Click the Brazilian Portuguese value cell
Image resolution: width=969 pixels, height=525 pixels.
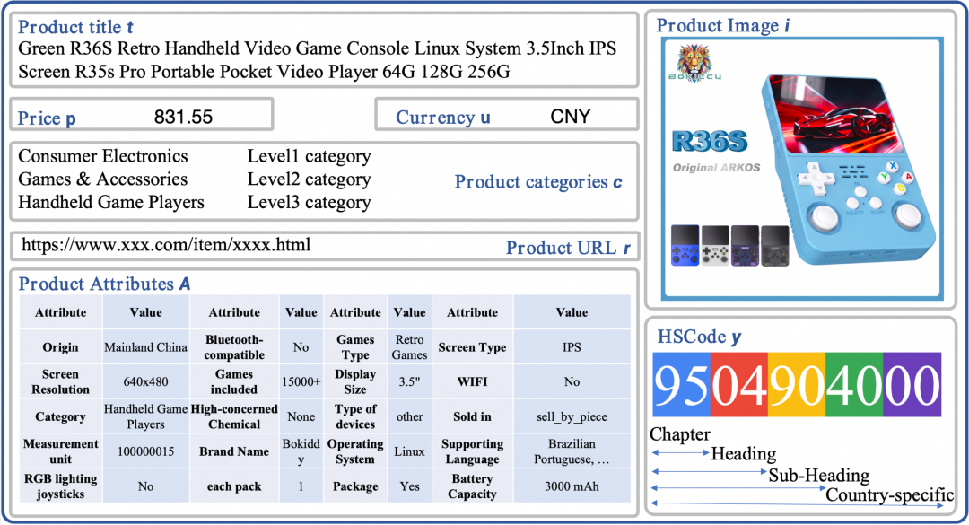tap(572, 451)
